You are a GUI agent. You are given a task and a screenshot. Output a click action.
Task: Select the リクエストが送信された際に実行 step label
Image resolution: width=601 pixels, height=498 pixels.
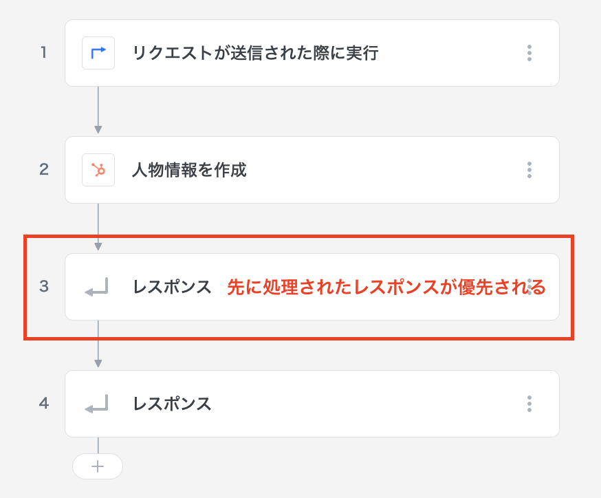[x=254, y=53]
